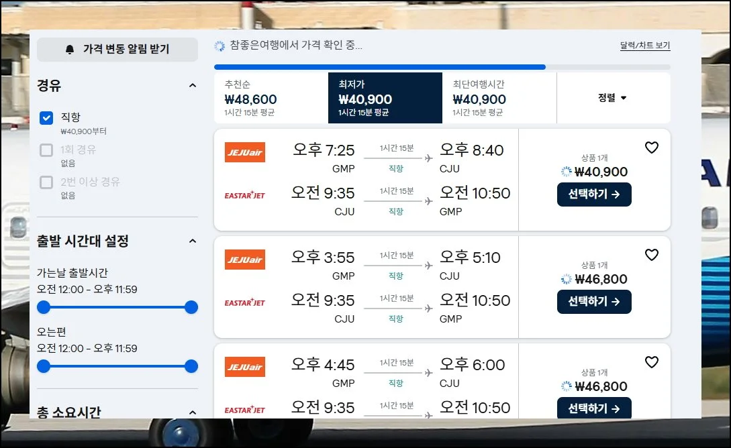Uncheck the 직항 direct flight checkbox
Screen dimensions: 731x448
tap(46, 118)
